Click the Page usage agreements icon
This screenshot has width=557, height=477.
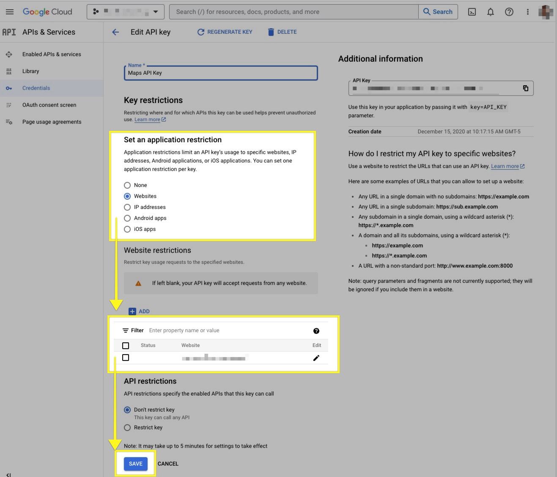pos(9,122)
